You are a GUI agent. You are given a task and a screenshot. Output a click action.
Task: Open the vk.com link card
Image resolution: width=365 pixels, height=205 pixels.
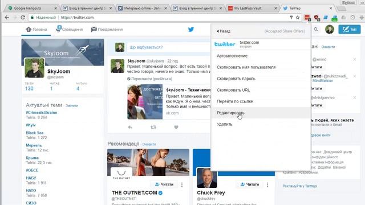(x=169, y=102)
